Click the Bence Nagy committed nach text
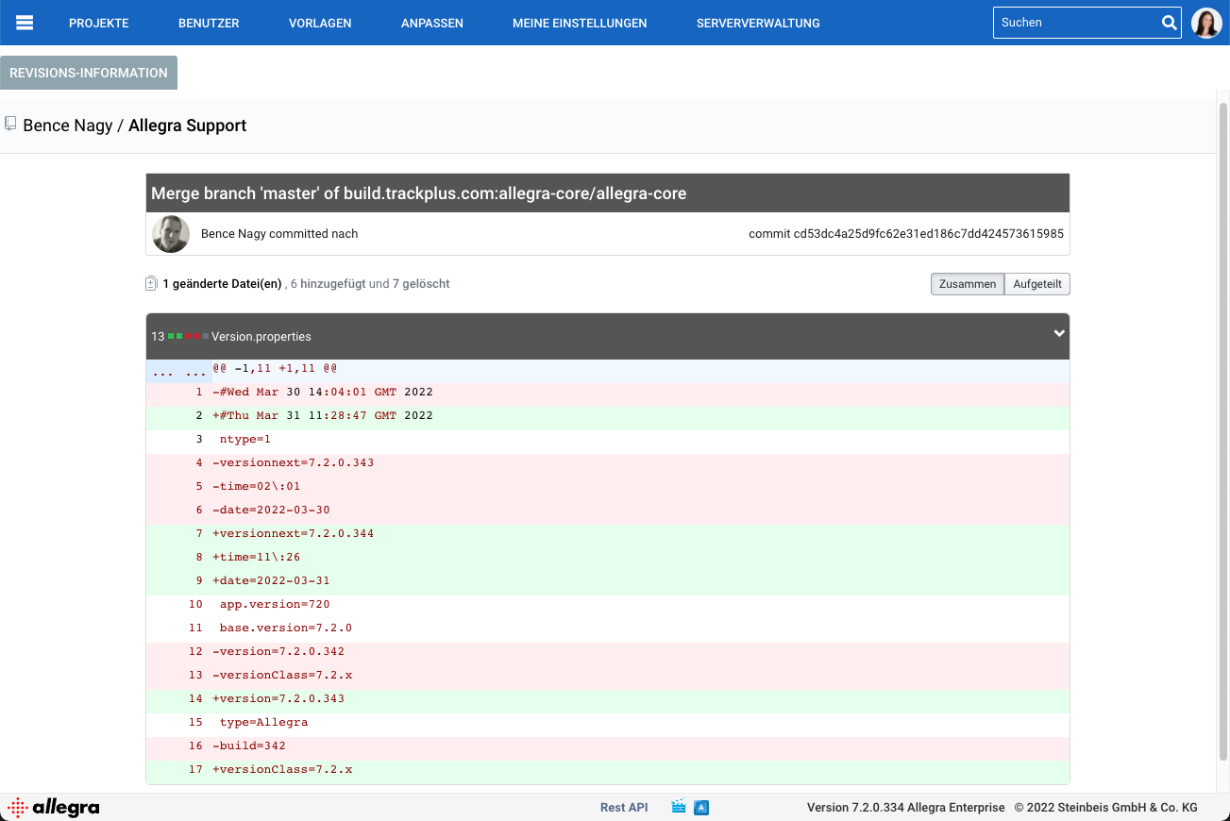 pyautogui.click(x=279, y=233)
